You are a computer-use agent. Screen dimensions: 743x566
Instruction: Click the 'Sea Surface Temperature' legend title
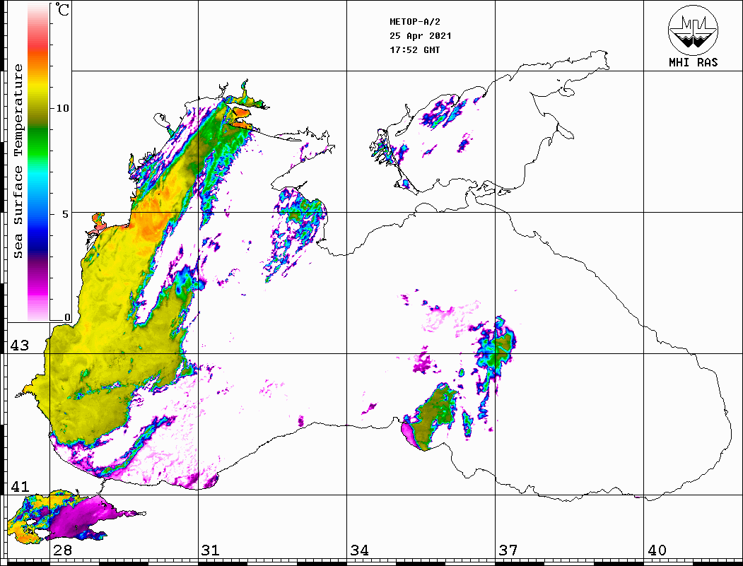click(18, 161)
